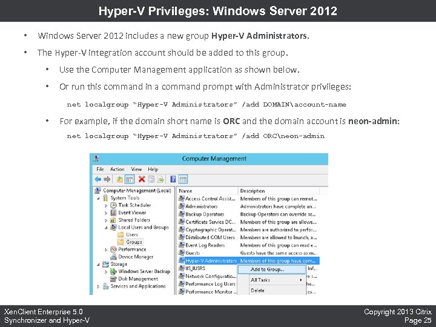The width and height of the screenshot is (436, 327).
Task: Open the View menu
Action: point(136,169)
